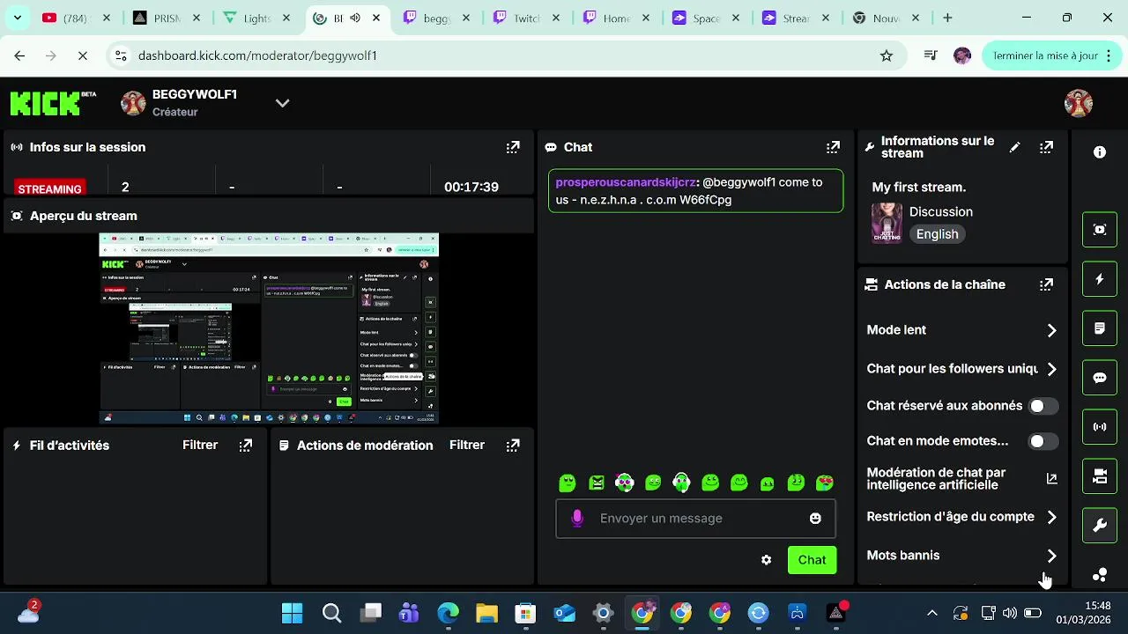Toggle the channel actions wrench sidebar icon
The width and height of the screenshot is (1128, 634).
coord(1100,526)
